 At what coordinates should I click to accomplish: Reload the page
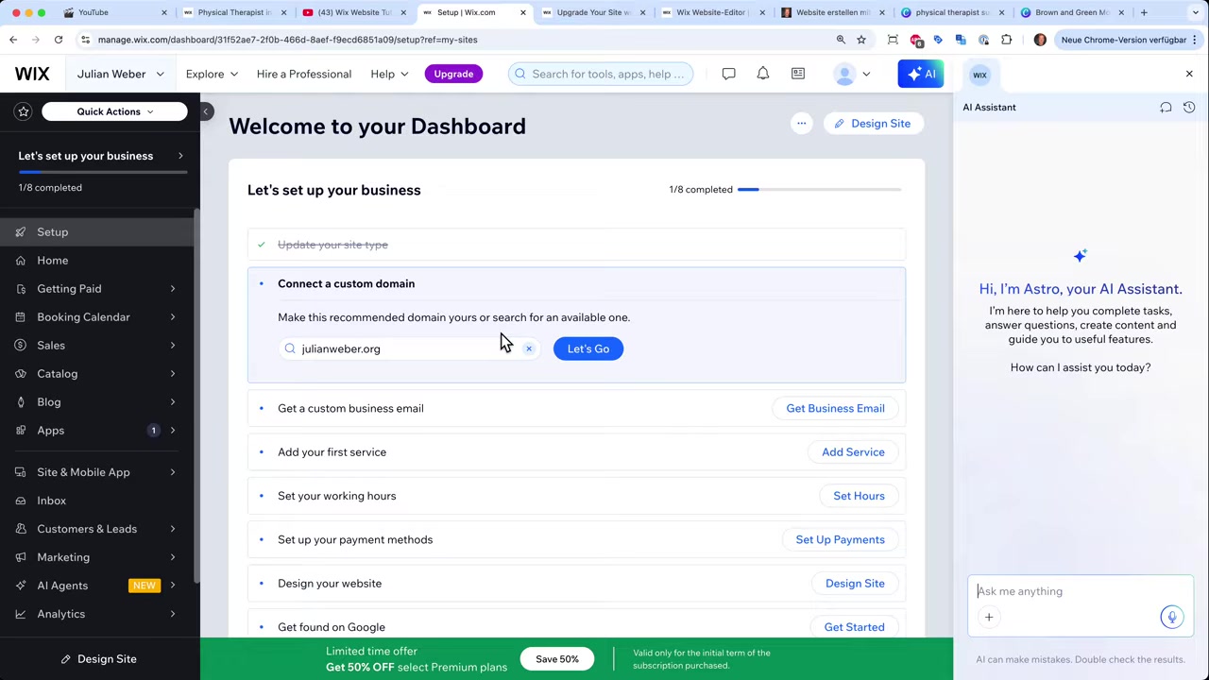tap(59, 40)
